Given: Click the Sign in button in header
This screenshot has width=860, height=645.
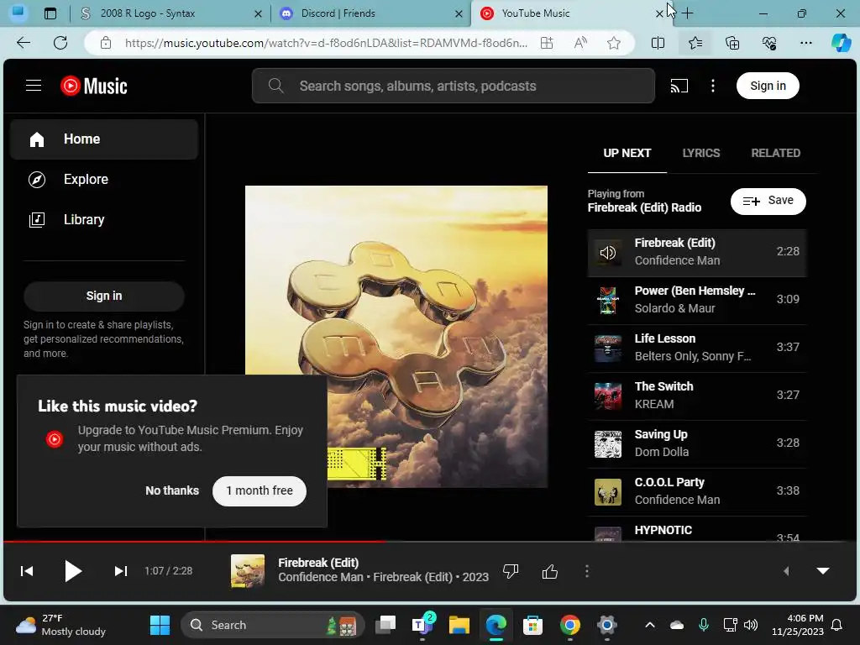Looking at the screenshot, I should tap(768, 86).
